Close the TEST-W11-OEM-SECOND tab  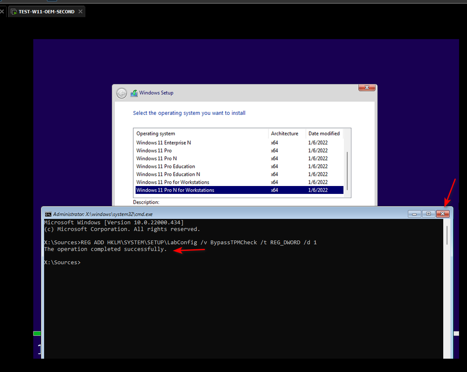80,12
